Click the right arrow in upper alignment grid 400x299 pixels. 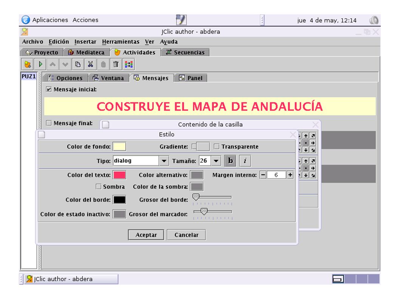(313, 143)
